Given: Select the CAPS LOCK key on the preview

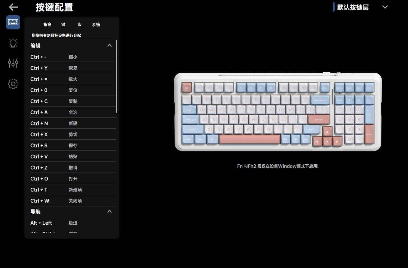Looking at the screenshot, I should [x=190, y=119].
